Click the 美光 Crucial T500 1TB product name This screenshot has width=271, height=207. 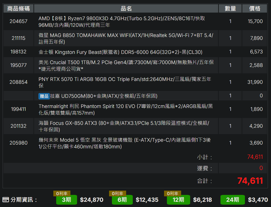pos(126,66)
